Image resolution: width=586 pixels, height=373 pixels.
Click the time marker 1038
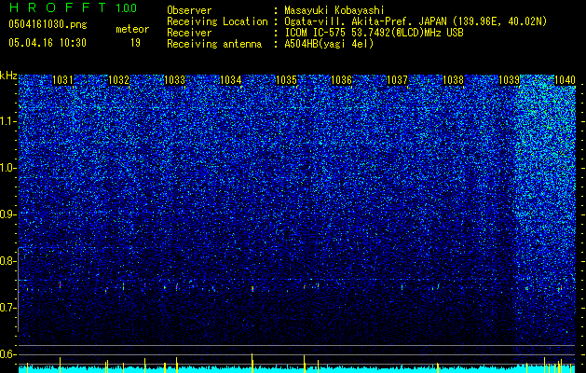click(453, 80)
